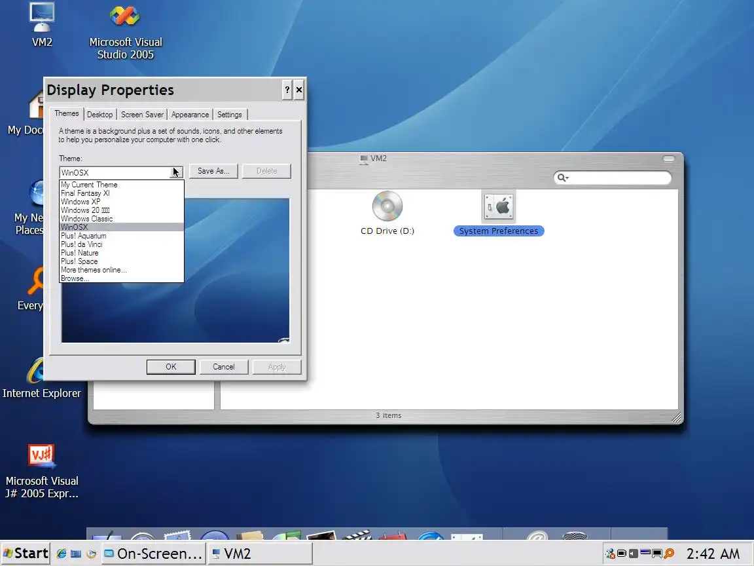Click the Display Properties title bar text
The image size is (754, 566).
pyautogui.click(x=110, y=90)
